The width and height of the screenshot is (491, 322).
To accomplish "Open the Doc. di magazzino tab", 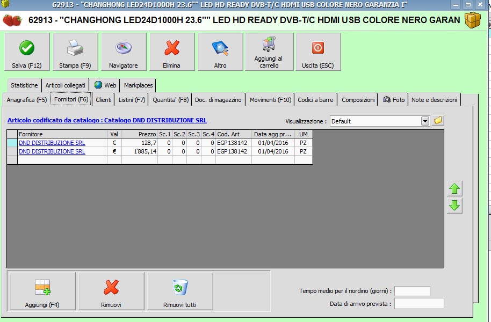I will (218, 100).
